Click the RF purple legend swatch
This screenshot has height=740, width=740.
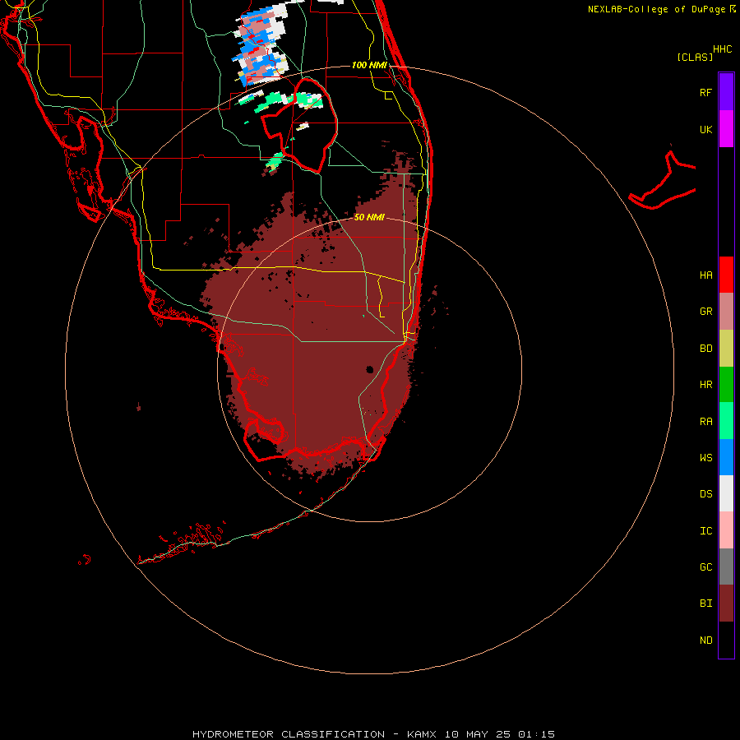[x=726, y=92]
